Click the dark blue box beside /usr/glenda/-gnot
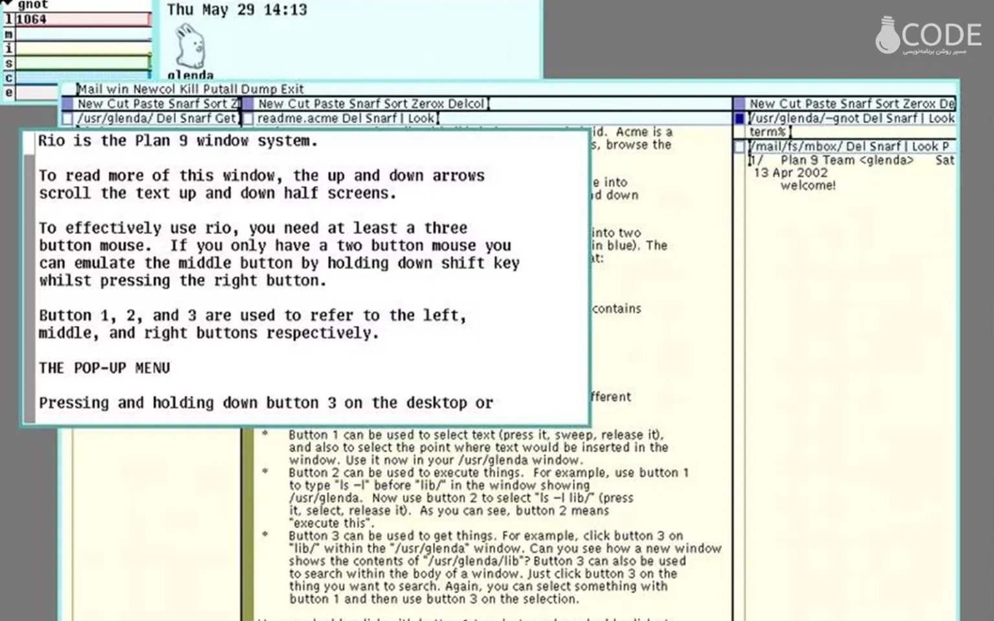This screenshot has width=994, height=621. 740,119
